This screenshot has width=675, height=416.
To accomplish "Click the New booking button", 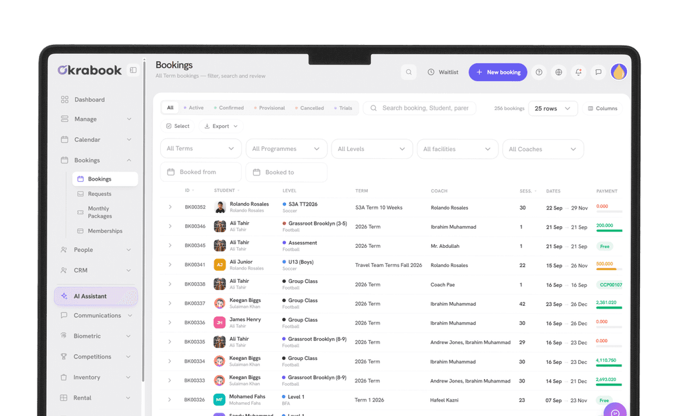I will [498, 73].
